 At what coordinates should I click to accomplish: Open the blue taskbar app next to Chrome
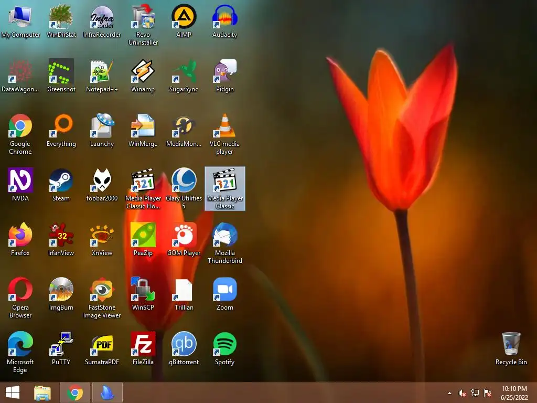107,393
